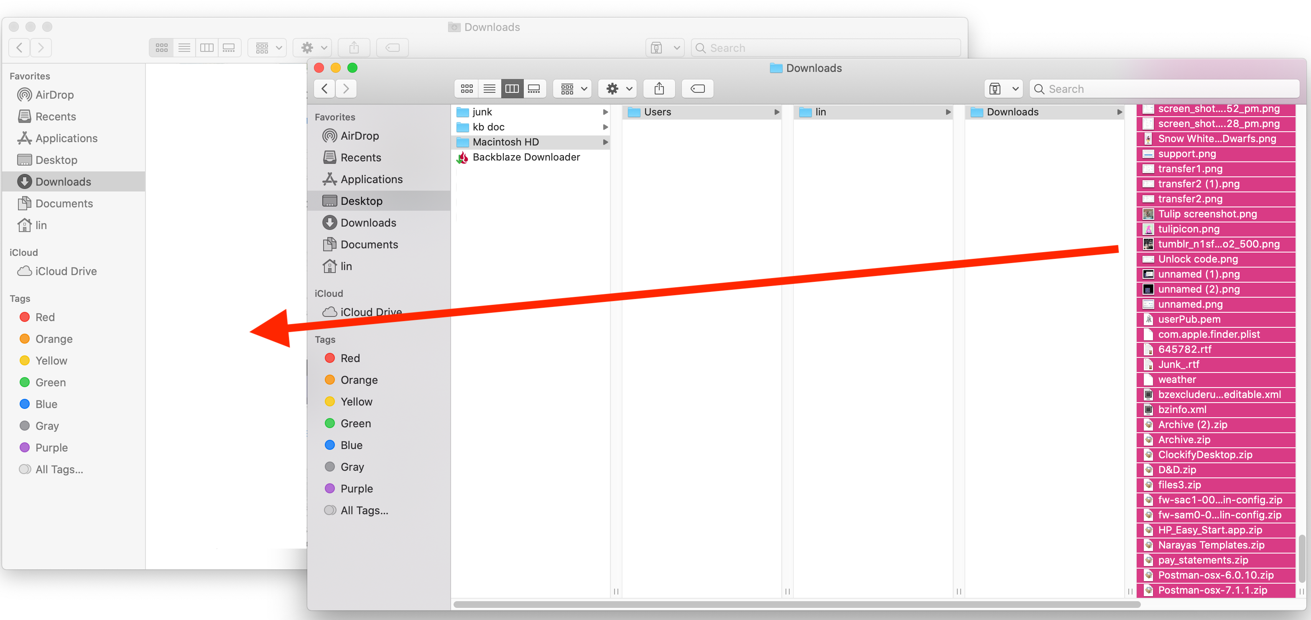Click horizontal scrollbar in front window
Viewport: 1311px width, 620px height.
[x=796, y=605]
